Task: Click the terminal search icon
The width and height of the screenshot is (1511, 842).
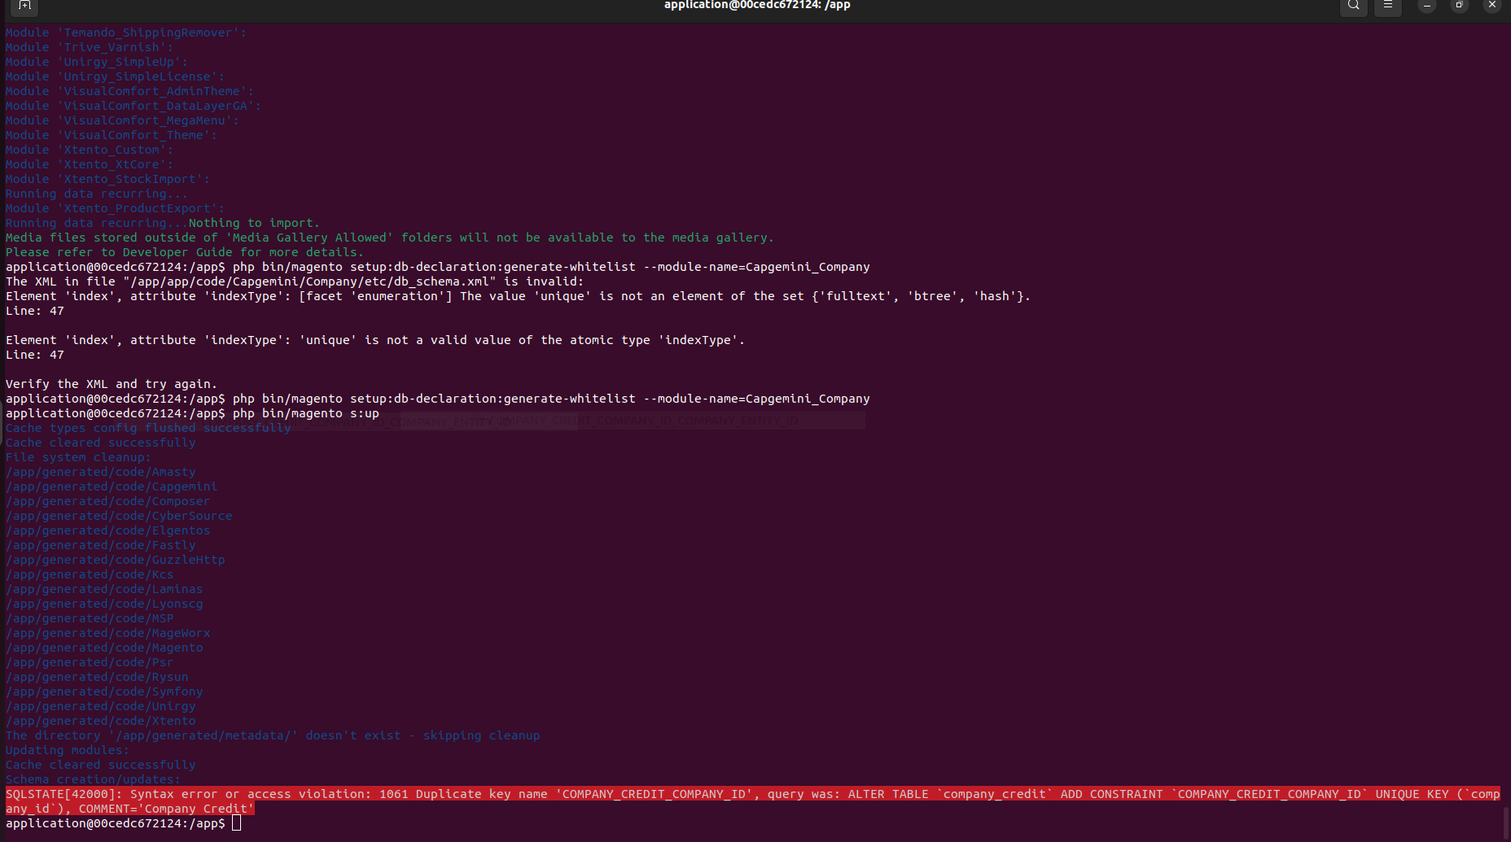Action: (x=1353, y=6)
